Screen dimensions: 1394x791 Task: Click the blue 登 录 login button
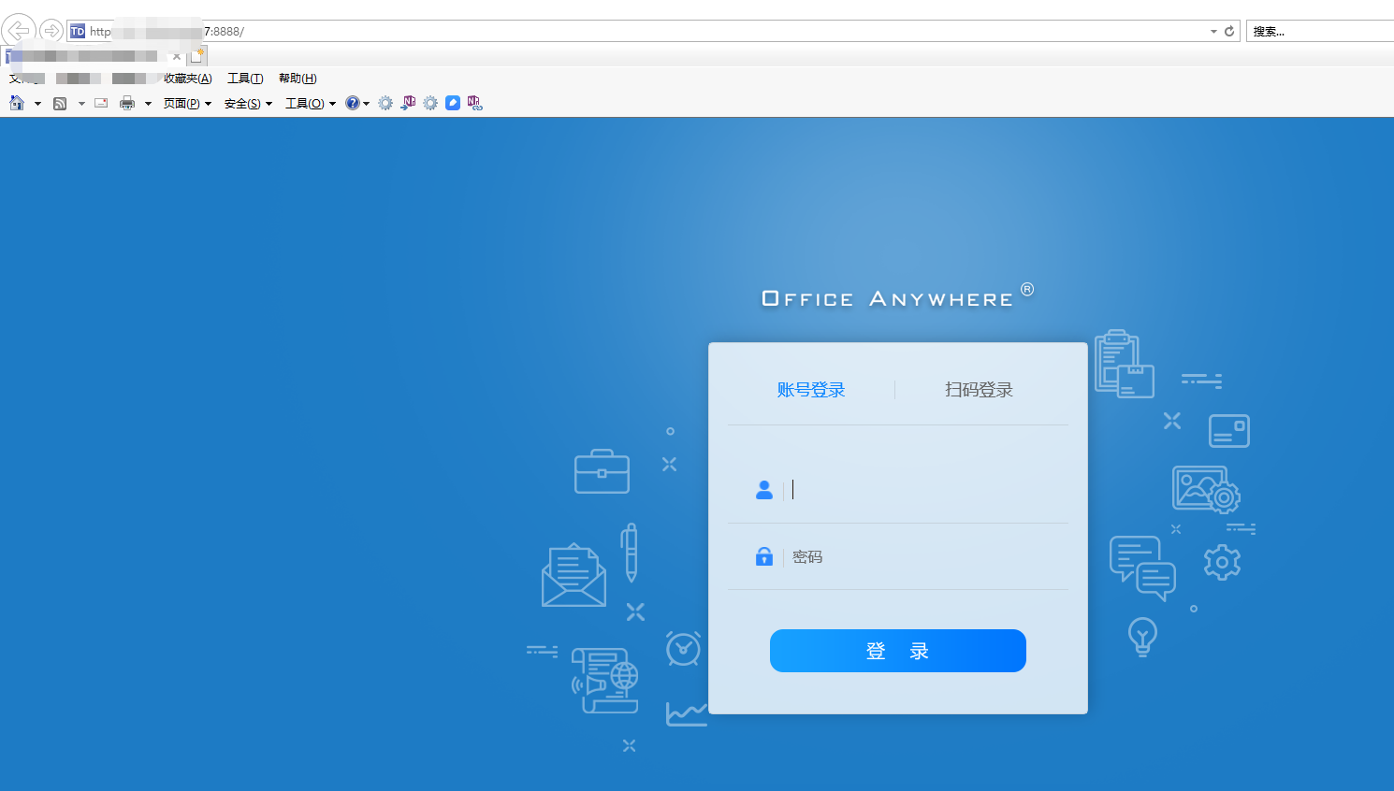898,651
